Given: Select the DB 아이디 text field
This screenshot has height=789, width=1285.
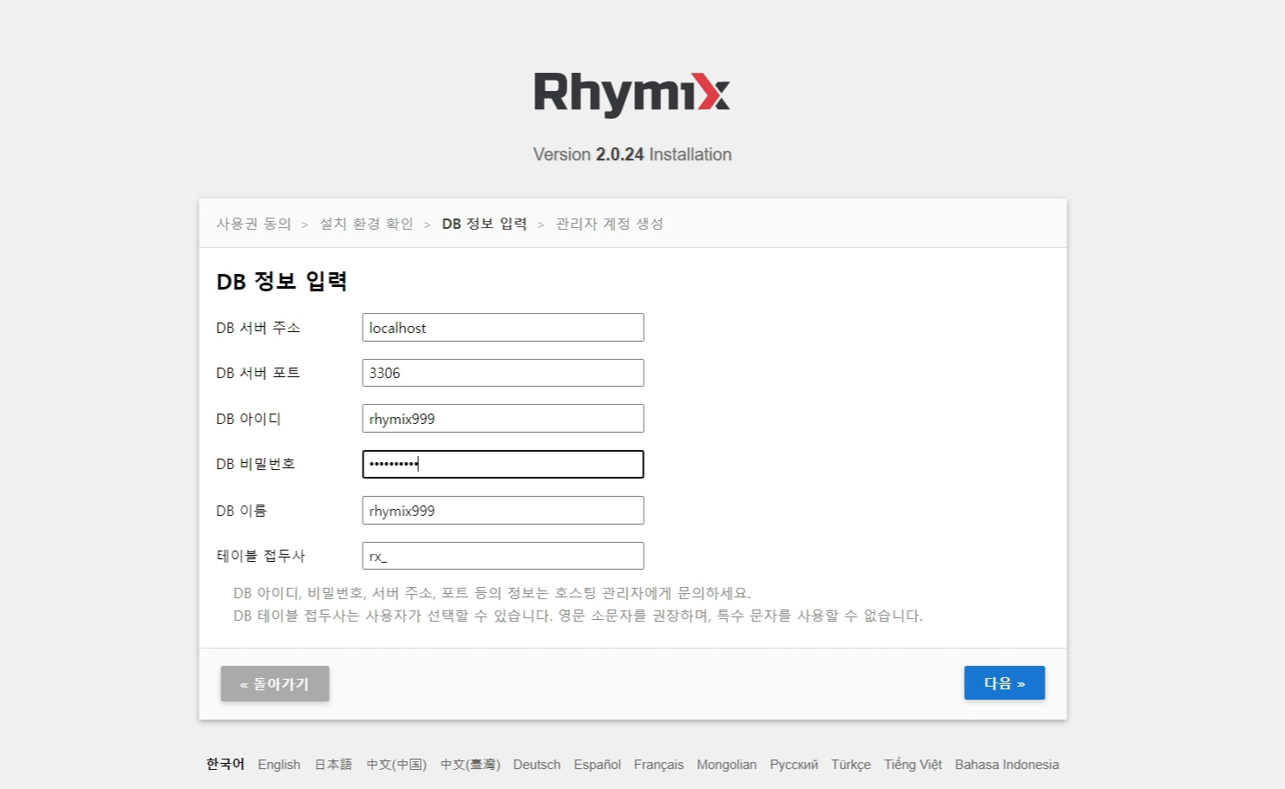Looking at the screenshot, I should [503, 419].
